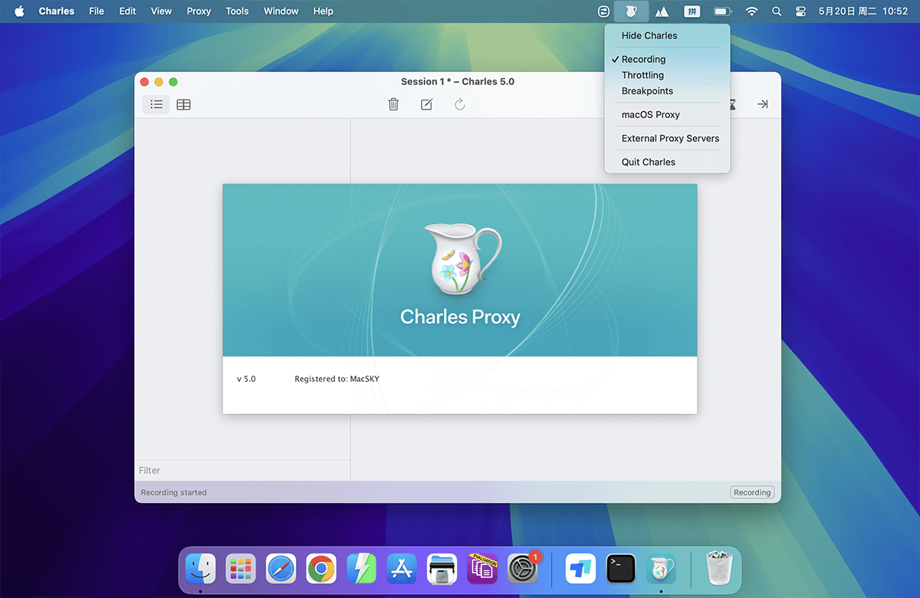Toggle Throttling in the status menu
920x598 pixels.
[x=667, y=75]
